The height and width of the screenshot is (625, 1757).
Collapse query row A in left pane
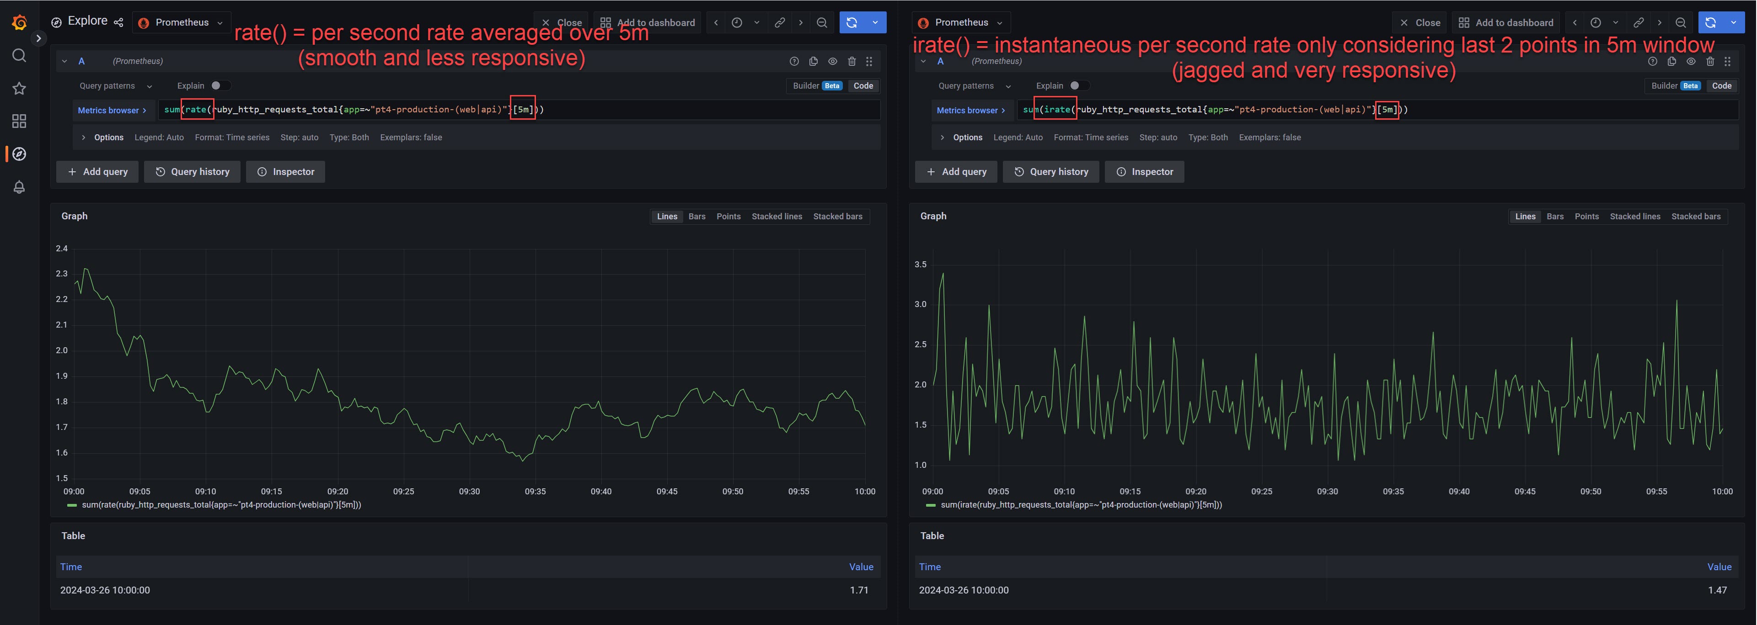[65, 61]
